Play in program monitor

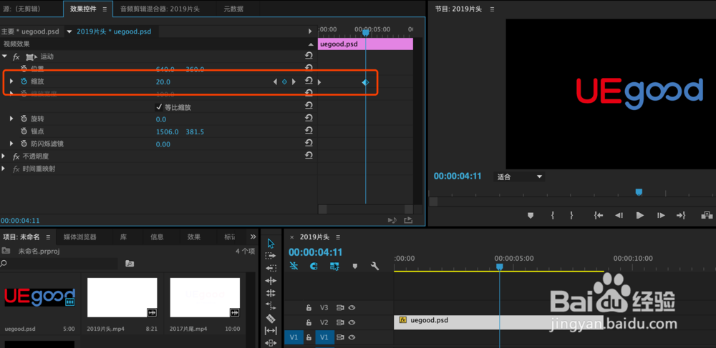click(x=639, y=216)
